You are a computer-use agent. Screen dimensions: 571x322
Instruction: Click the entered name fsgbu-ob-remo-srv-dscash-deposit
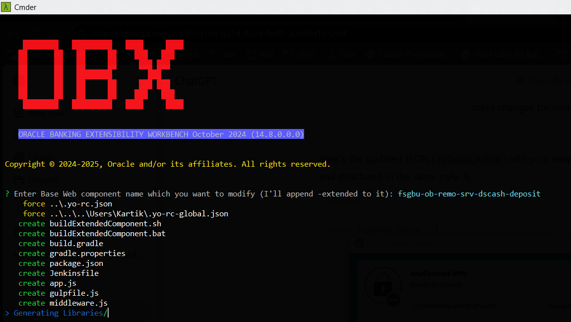coord(469,194)
